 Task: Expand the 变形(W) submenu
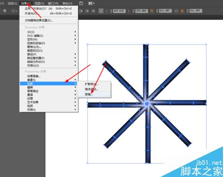point(49,39)
